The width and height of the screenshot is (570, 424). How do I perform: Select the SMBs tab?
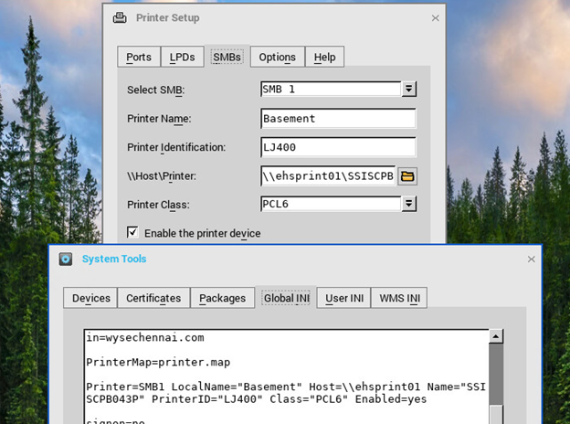(x=227, y=57)
